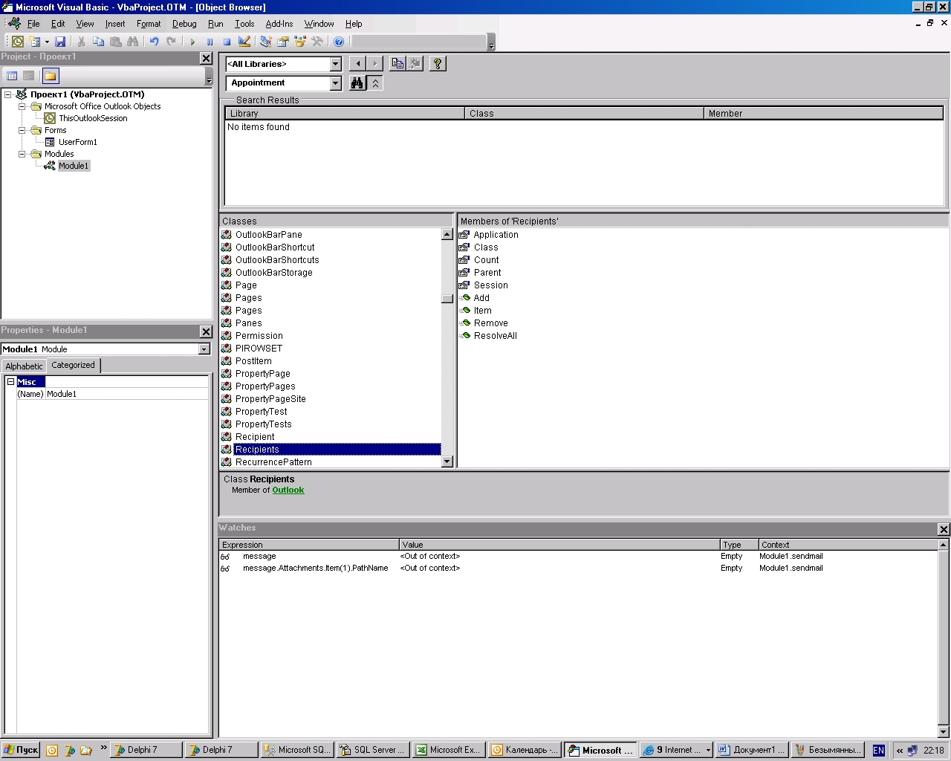Image resolution: width=951 pixels, height=761 pixels.
Task: Click the Insert UserForm toolbar icon
Action: pos(34,42)
